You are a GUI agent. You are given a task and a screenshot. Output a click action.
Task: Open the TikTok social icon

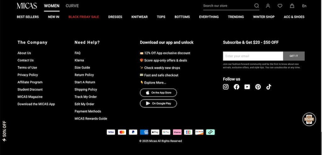click(x=269, y=87)
